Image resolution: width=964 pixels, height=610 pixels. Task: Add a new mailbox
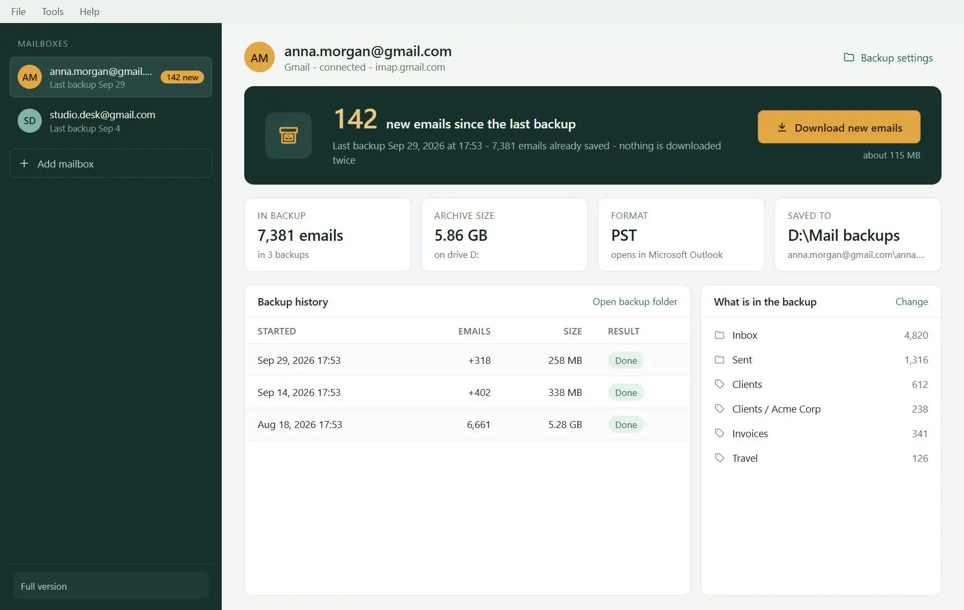coord(111,163)
